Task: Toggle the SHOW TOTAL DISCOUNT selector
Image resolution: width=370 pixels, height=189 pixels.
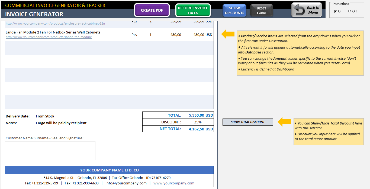Action: [247, 122]
